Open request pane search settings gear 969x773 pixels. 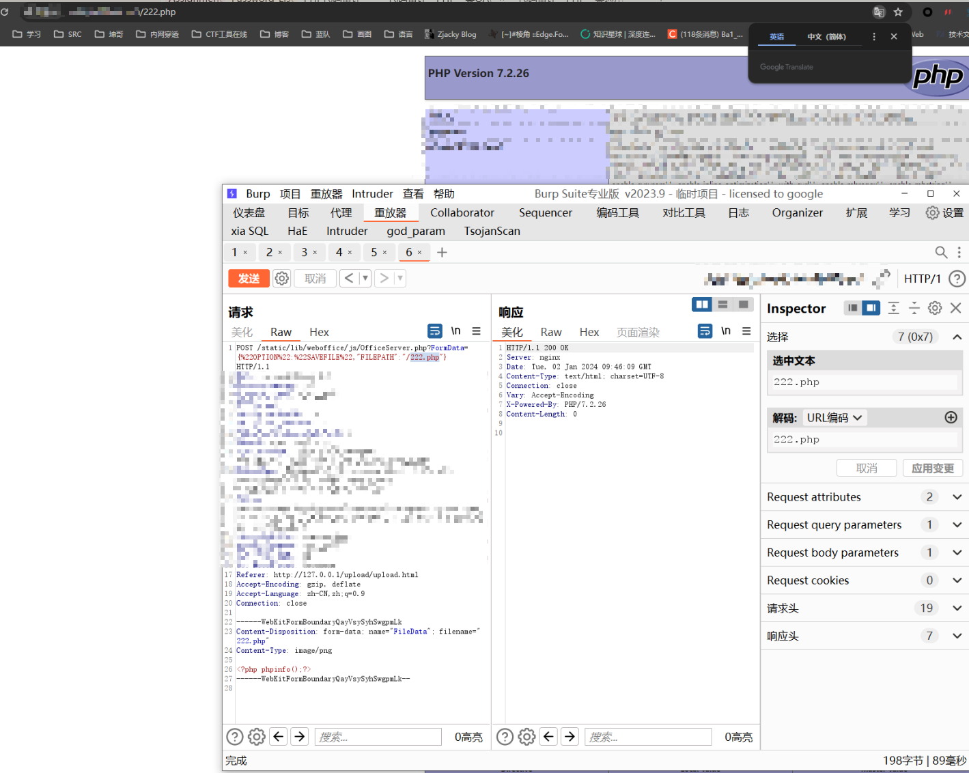tap(257, 737)
